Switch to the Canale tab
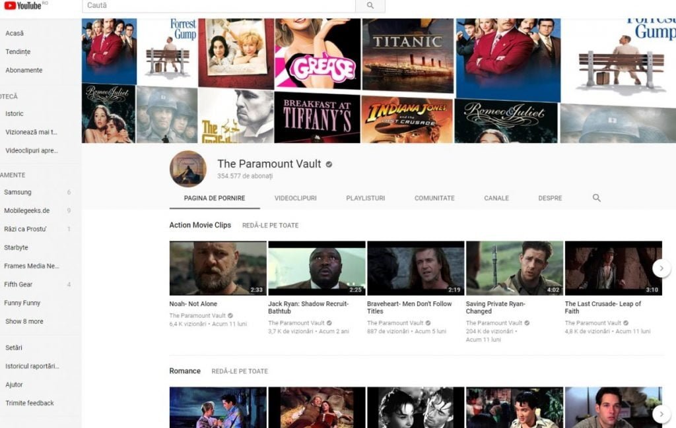 pos(496,198)
